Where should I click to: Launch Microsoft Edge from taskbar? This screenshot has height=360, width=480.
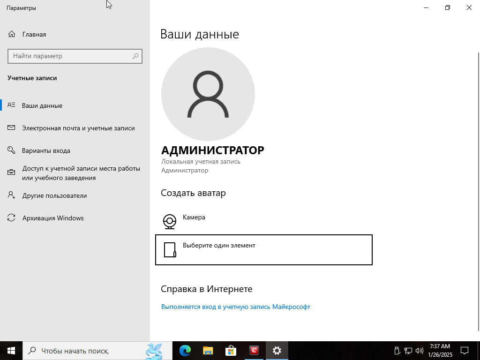click(185, 351)
